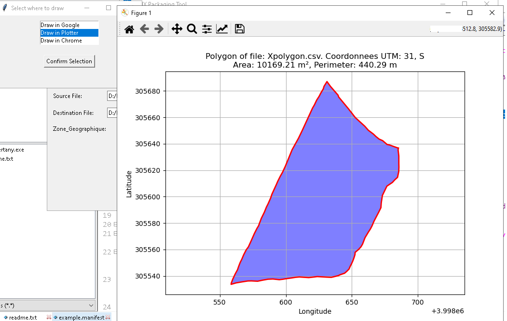Screen dimensions: 507x321
Task: Expand the file type (*.*) dropdown
Action: pos(92,305)
